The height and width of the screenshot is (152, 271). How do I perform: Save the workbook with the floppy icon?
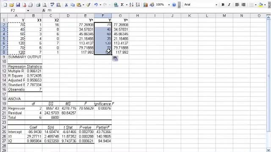18,5
